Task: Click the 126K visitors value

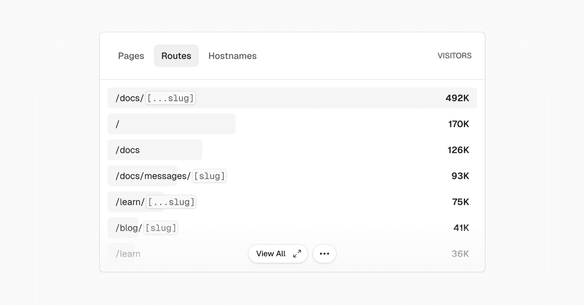Action: (x=458, y=150)
